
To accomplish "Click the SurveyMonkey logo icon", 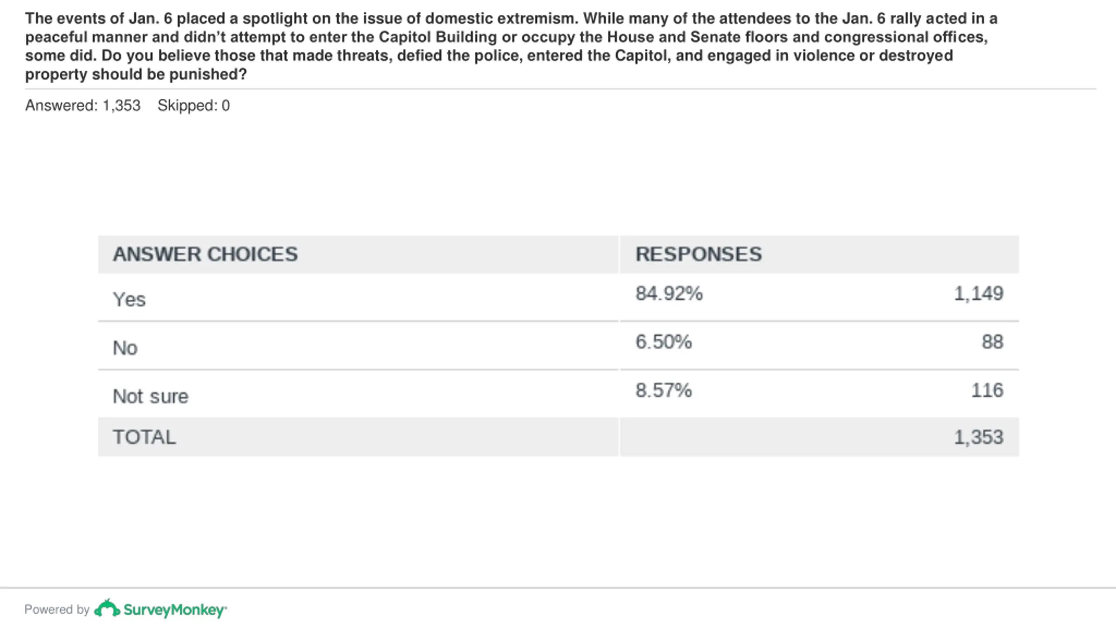I will [x=107, y=608].
